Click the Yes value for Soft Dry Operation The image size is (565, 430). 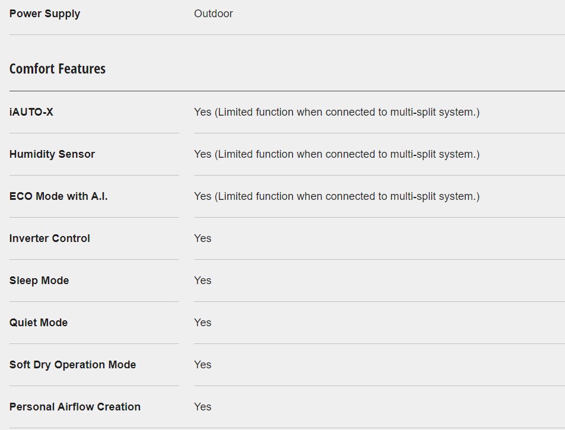pyautogui.click(x=202, y=365)
